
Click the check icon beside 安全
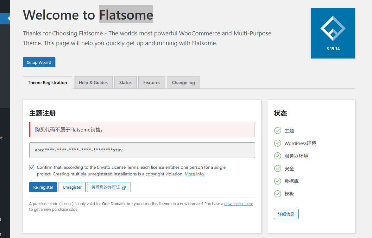(278, 168)
